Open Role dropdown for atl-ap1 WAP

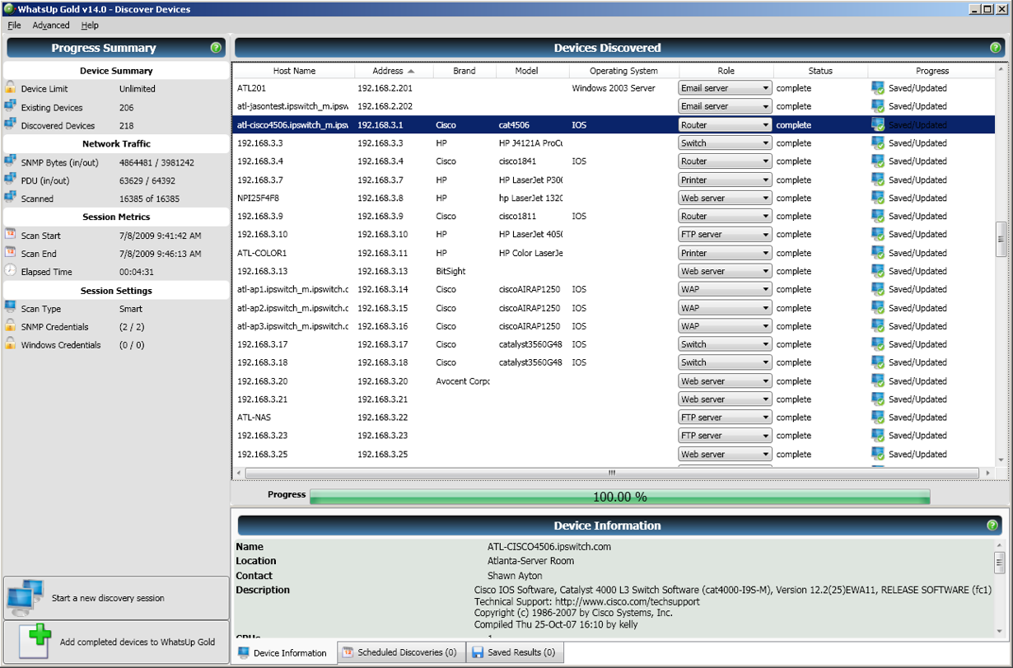pos(725,289)
